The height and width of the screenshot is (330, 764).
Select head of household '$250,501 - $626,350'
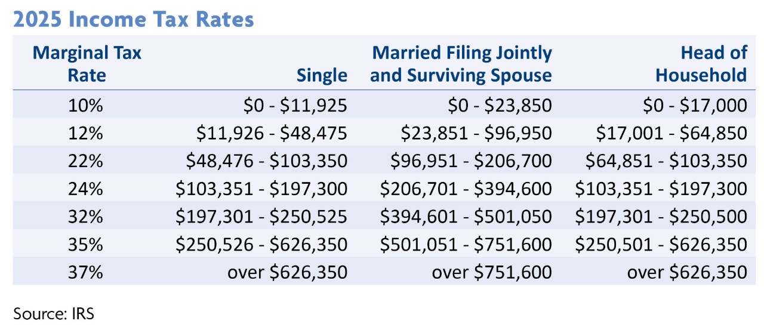tap(661, 245)
